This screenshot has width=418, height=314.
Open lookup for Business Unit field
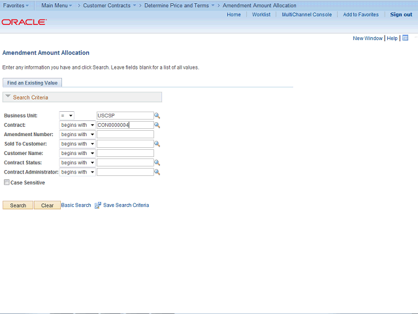tap(157, 116)
